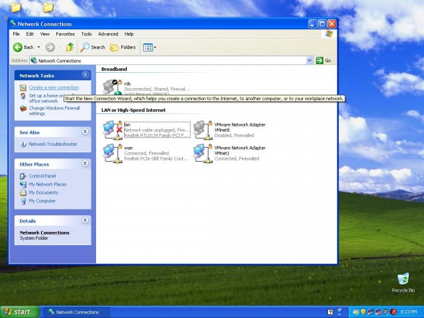Open Control Panel link
The image size is (424, 318).
point(42,176)
